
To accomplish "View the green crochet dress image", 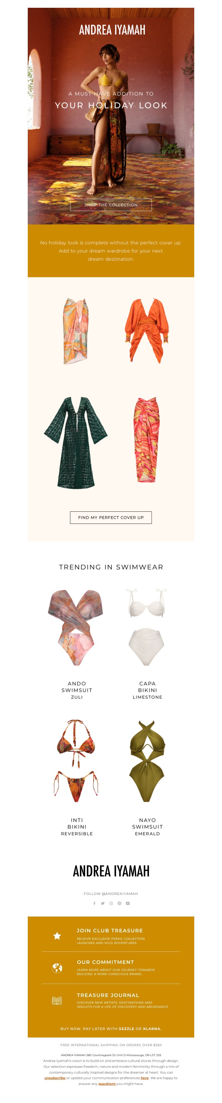I will pos(76,442).
